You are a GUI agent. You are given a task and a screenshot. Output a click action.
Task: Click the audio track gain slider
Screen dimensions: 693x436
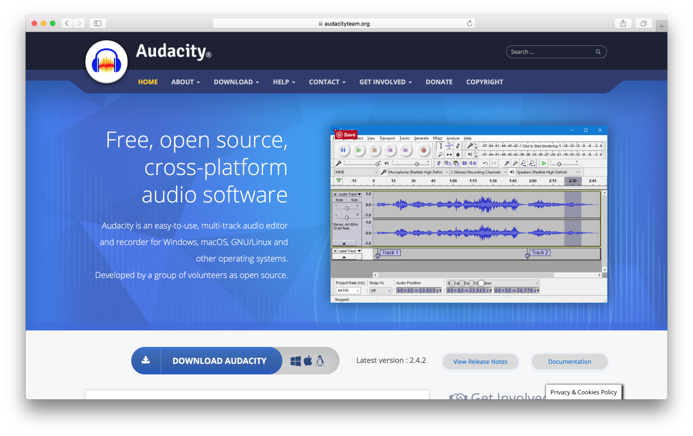[346, 208]
